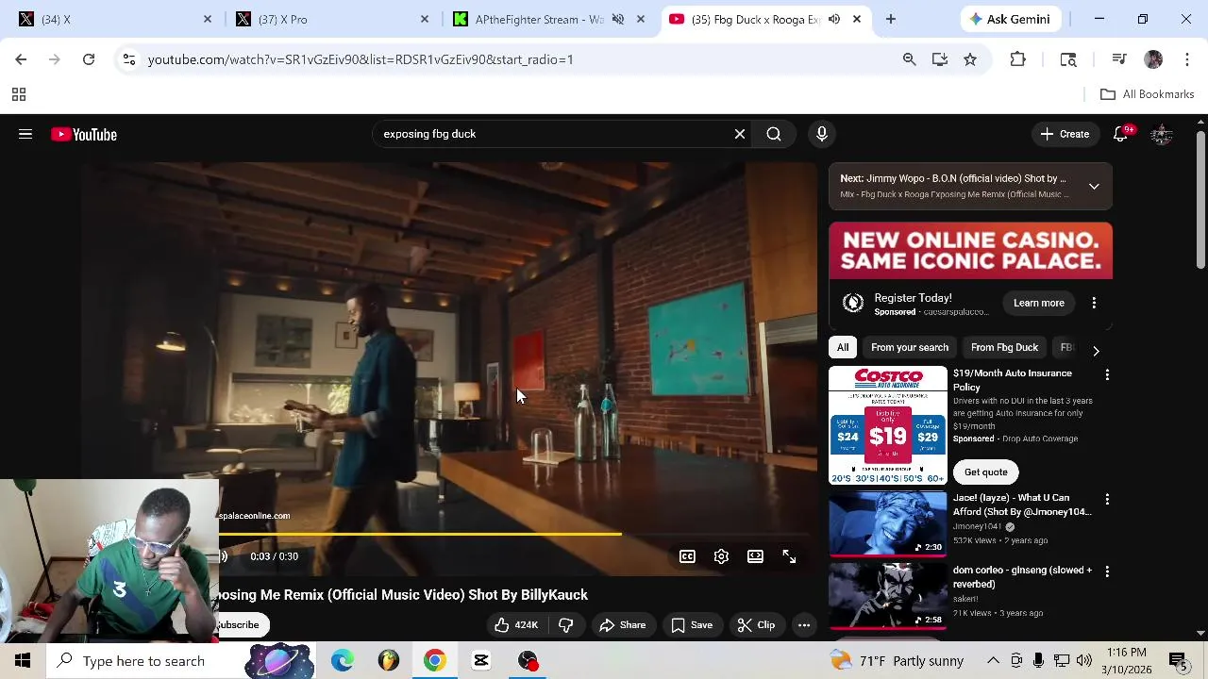Open taskbar volume control
Image resolution: width=1208 pixels, height=679 pixels.
(1084, 661)
